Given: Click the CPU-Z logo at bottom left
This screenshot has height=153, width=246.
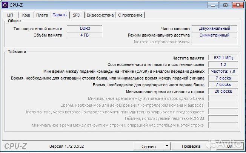Looking at the screenshot, I should click(15, 146).
